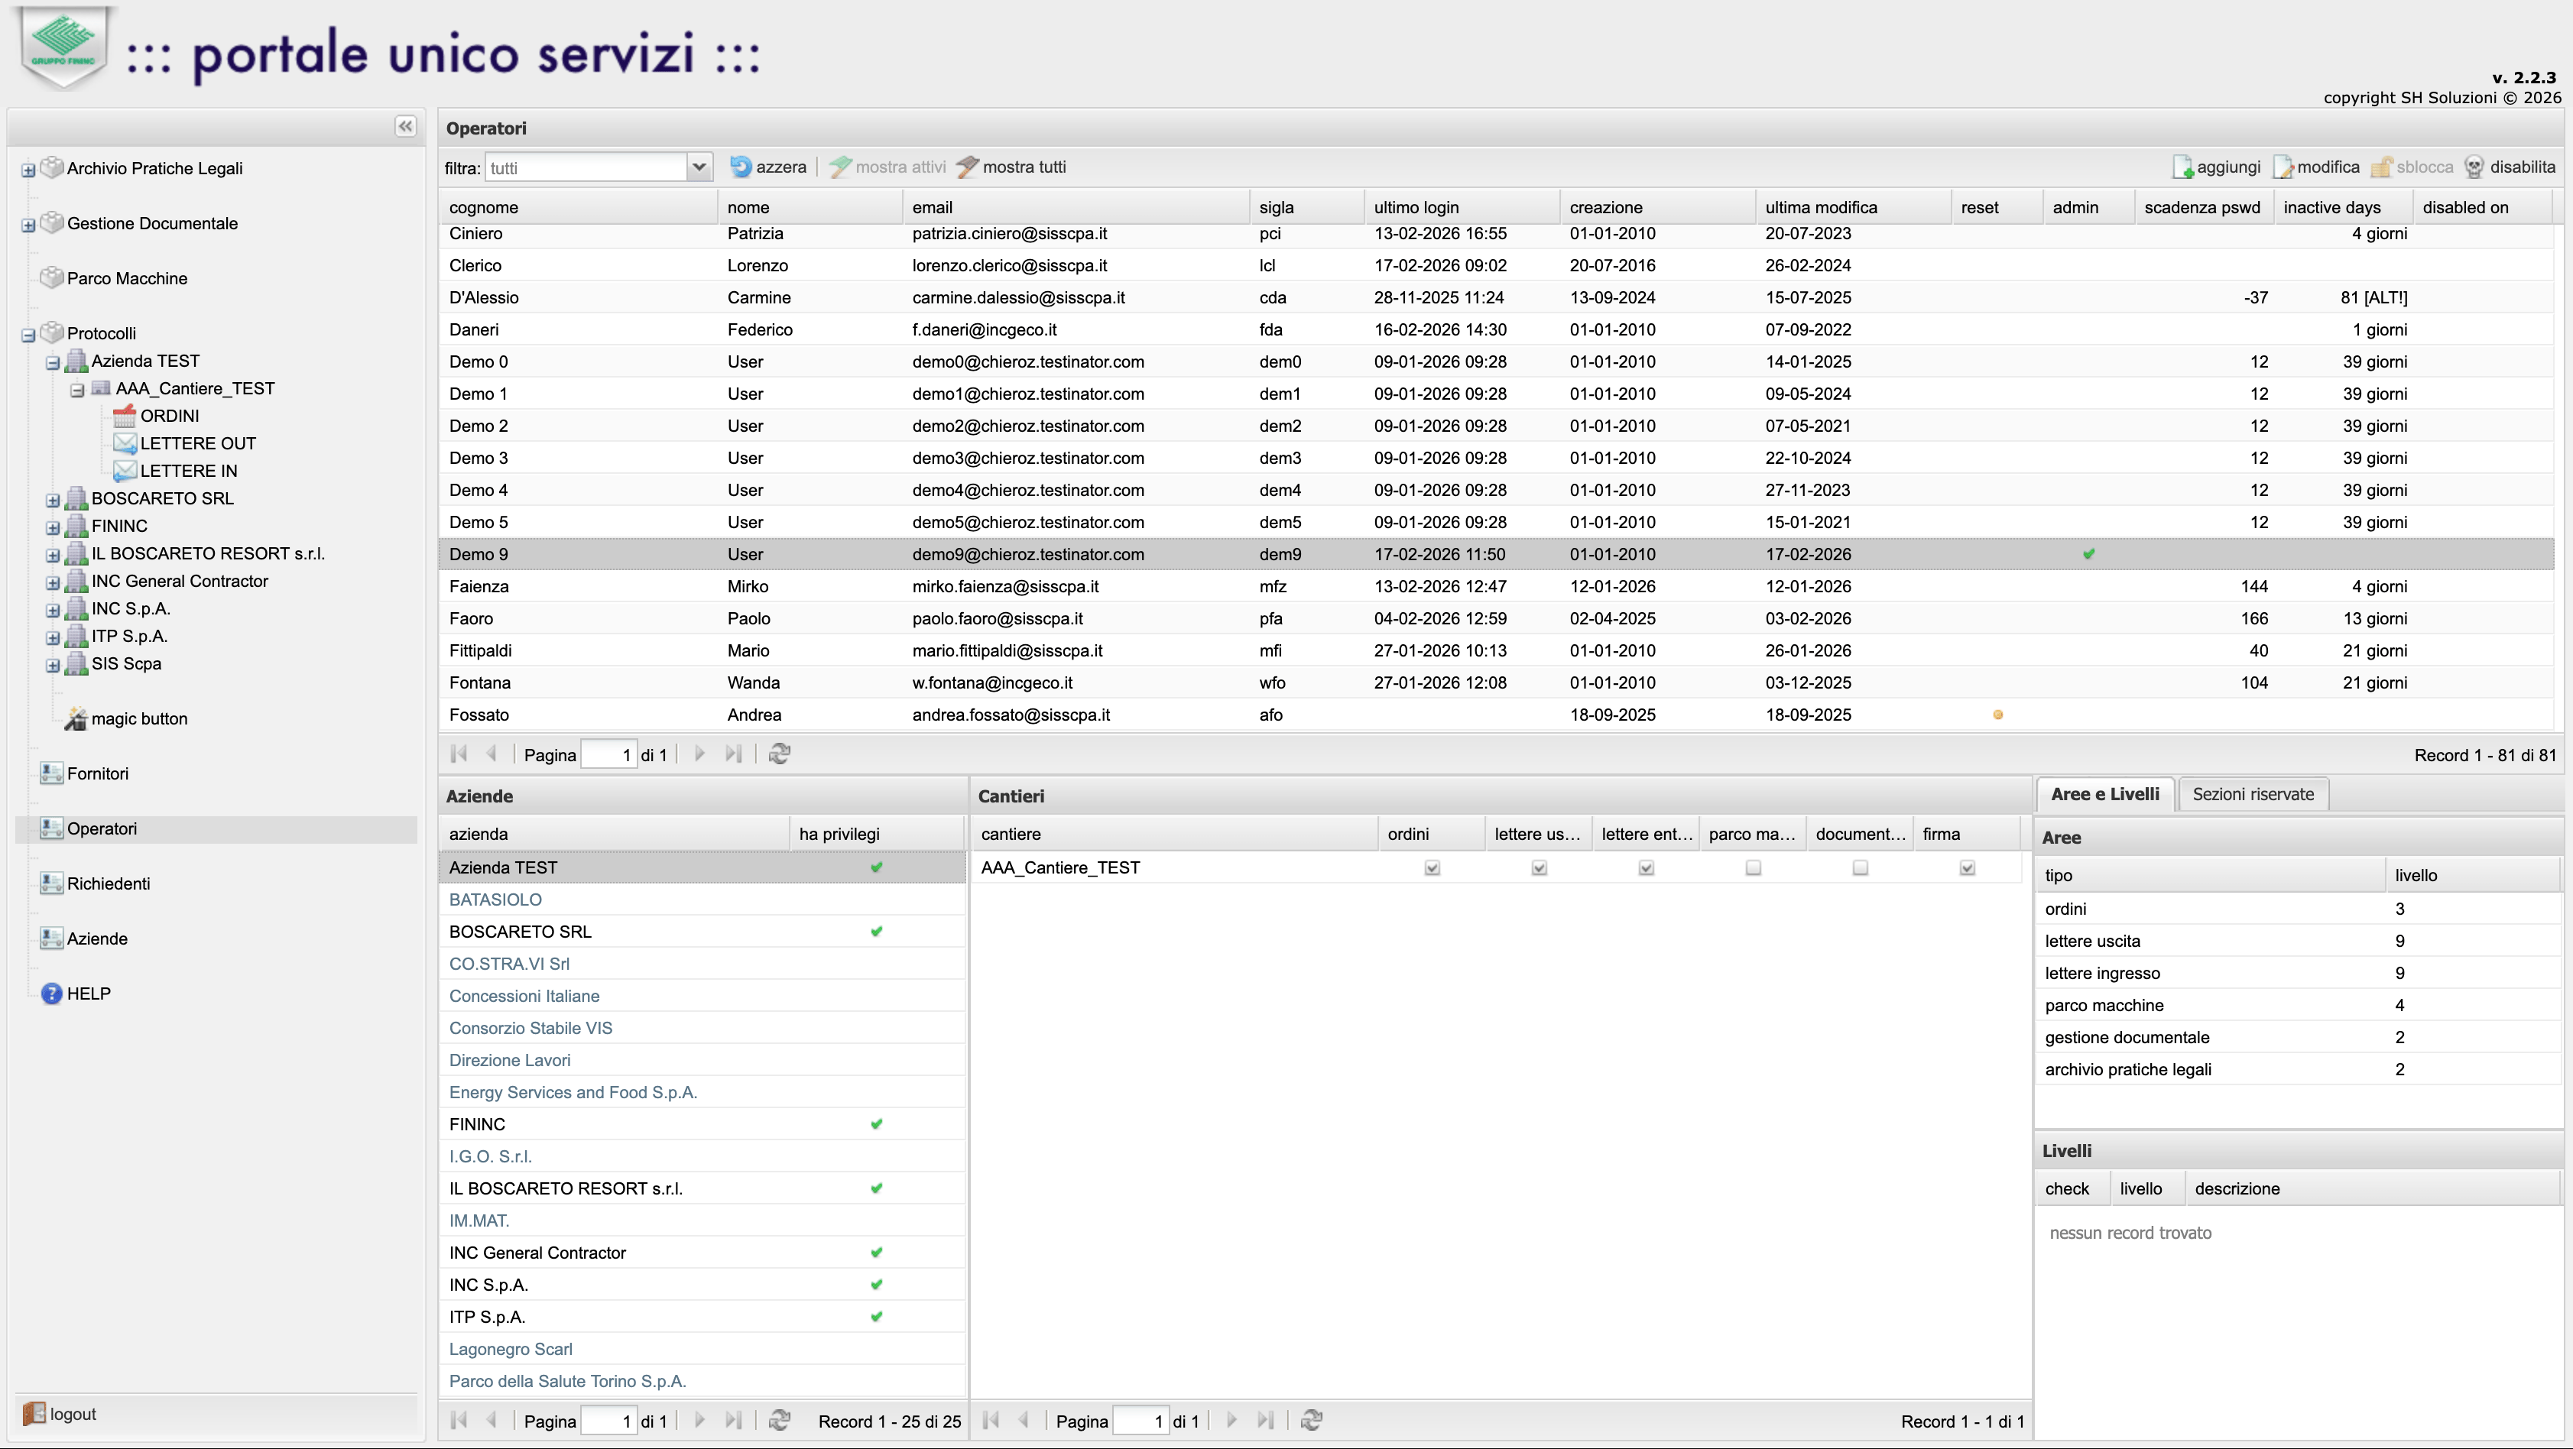Image resolution: width=2573 pixels, height=1449 pixels.
Task: Click the logout door icon
Action: [x=34, y=1413]
